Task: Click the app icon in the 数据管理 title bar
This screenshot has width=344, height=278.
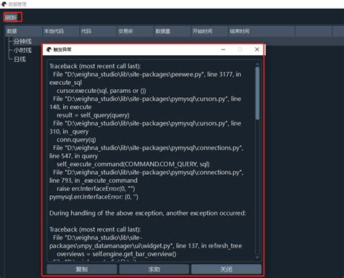Action: [4, 4]
